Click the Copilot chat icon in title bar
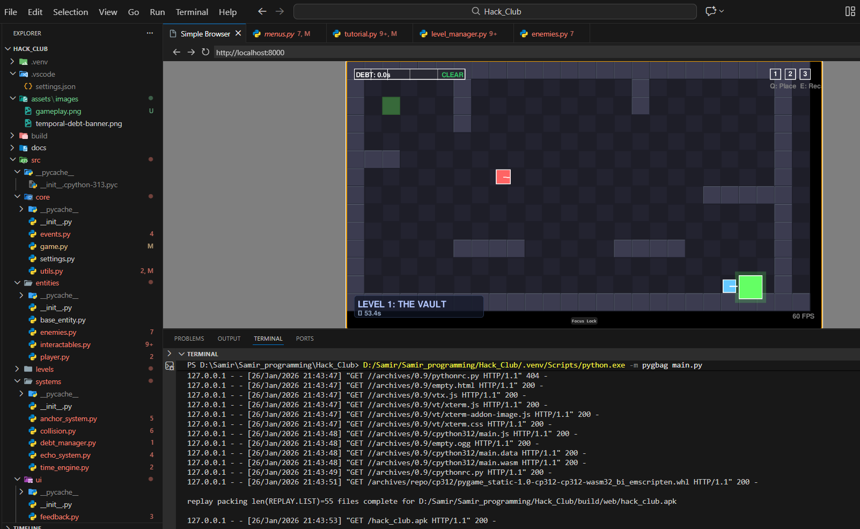Viewport: 860px width, 529px height. pyautogui.click(x=711, y=11)
